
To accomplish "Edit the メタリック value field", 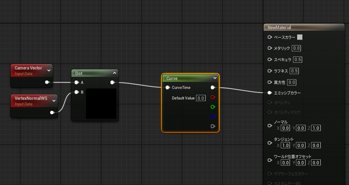I will pos(296,48).
